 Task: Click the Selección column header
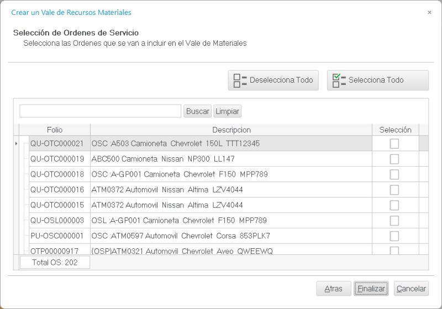(395, 130)
